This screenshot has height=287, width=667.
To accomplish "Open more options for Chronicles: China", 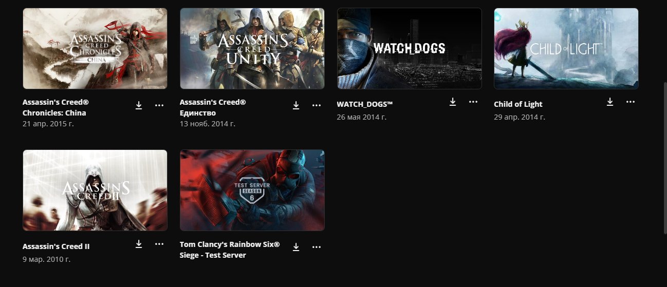I will coord(159,105).
